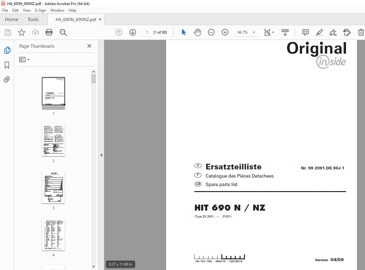
Task: Switch to the Home tab
Action: (x=12, y=19)
